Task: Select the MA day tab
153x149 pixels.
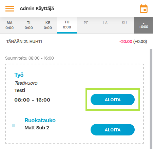Action: 9,25
